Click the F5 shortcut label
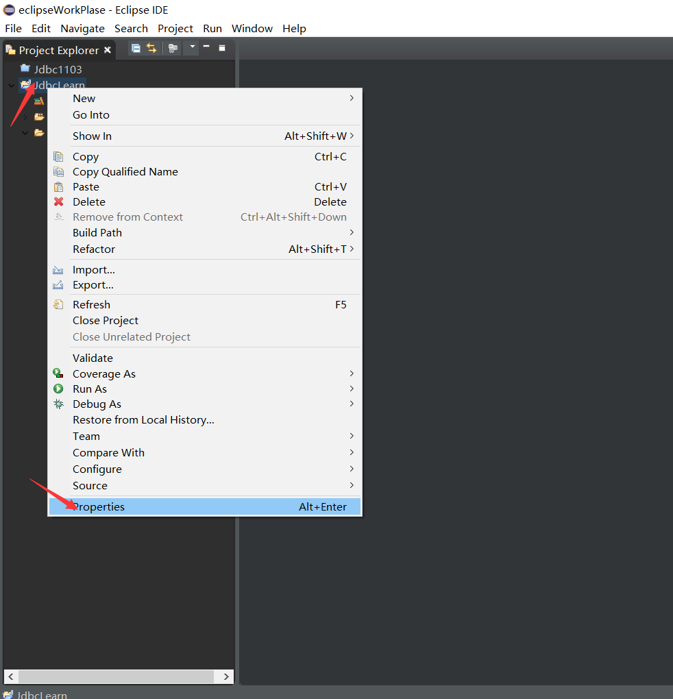This screenshot has width=673, height=699. point(341,304)
